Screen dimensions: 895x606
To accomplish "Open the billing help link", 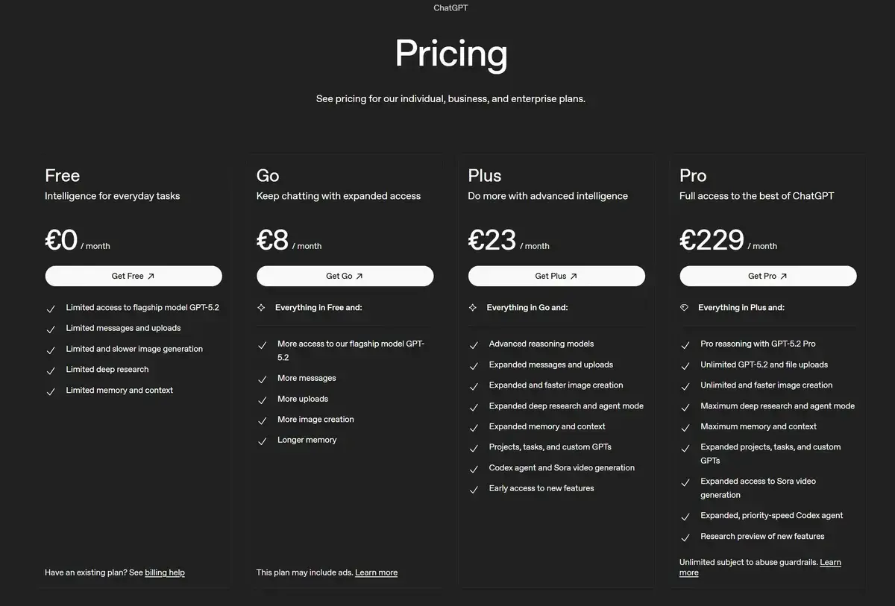I will [164, 572].
